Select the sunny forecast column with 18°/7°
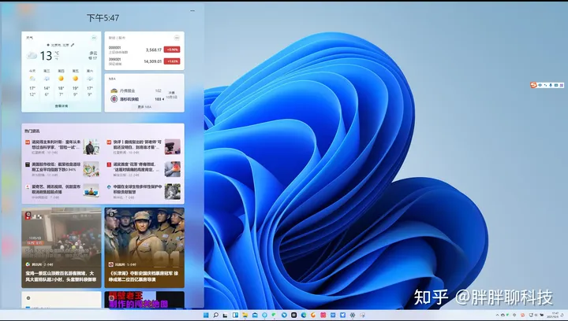568x321 pixels. tap(61, 83)
